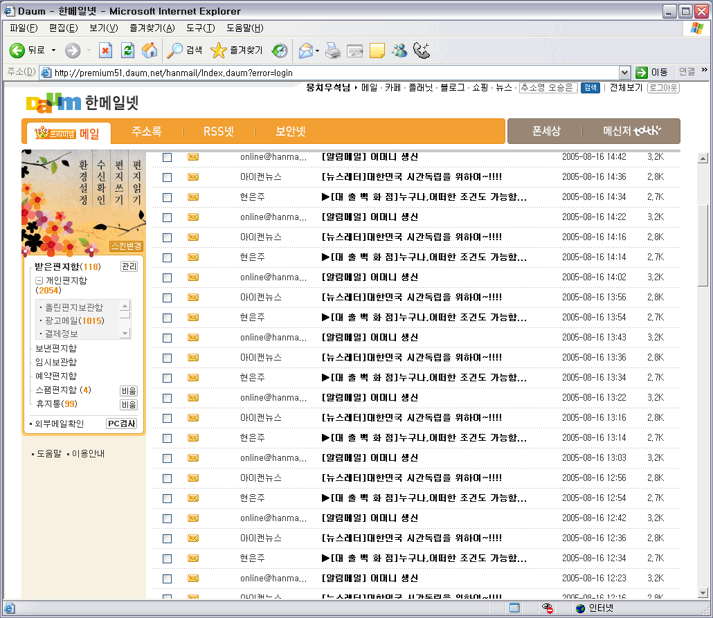Click the folder list's small scroll-up arrow

(125, 305)
